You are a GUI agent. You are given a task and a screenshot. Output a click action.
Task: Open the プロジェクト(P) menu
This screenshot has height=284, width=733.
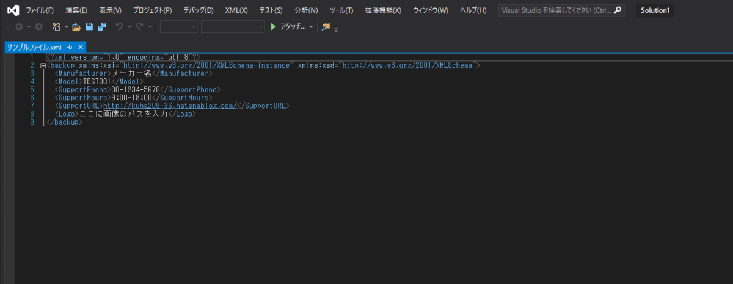pyautogui.click(x=152, y=10)
